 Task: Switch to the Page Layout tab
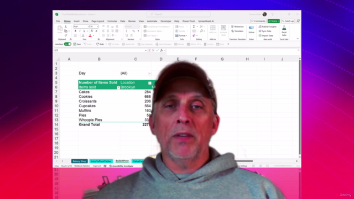coord(98,21)
